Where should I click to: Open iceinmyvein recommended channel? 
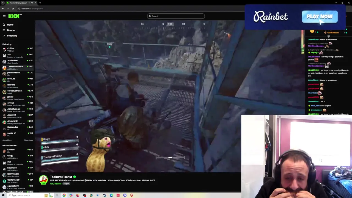pos(17,175)
